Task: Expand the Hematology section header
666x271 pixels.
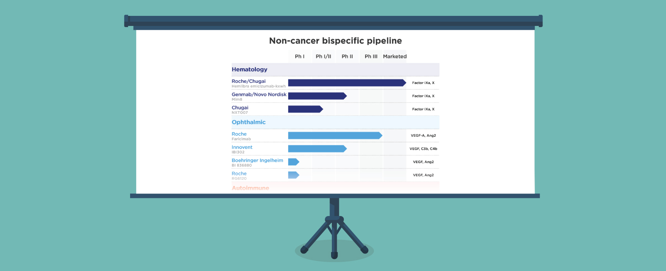Action: click(249, 70)
